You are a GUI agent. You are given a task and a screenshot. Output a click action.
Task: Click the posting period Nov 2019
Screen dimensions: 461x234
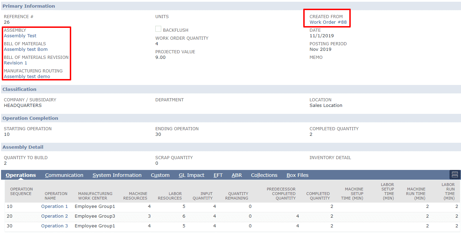pyautogui.click(x=320, y=49)
